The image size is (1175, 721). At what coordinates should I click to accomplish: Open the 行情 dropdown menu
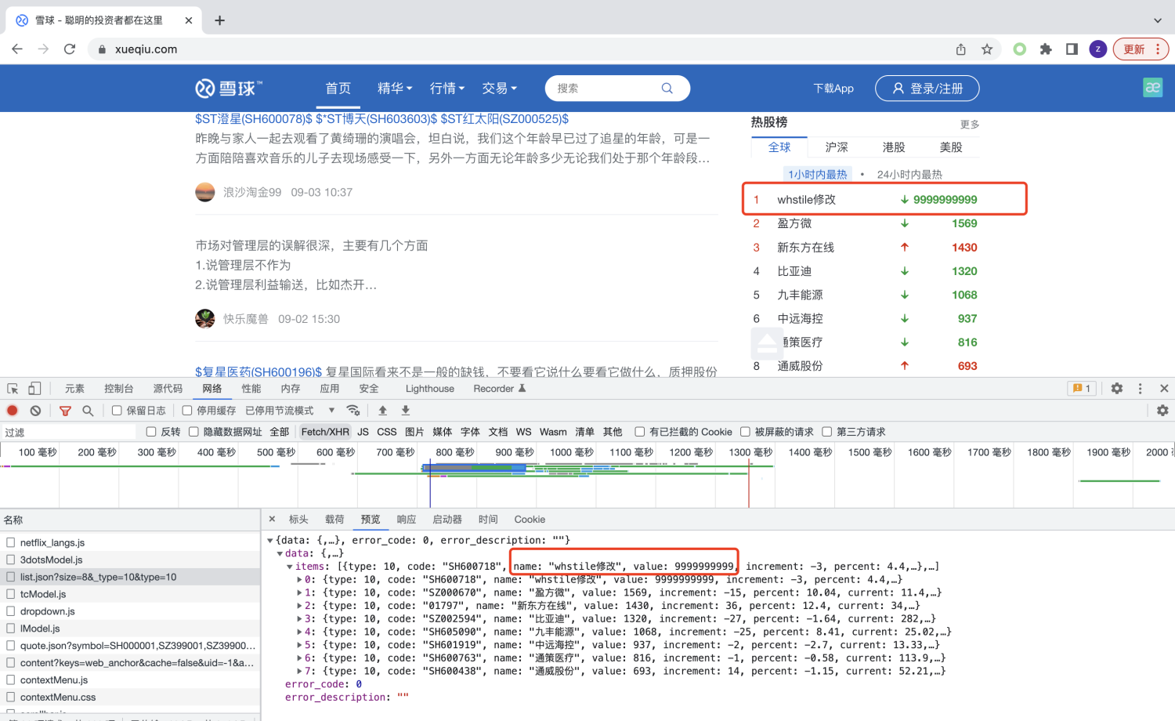(447, 89)
